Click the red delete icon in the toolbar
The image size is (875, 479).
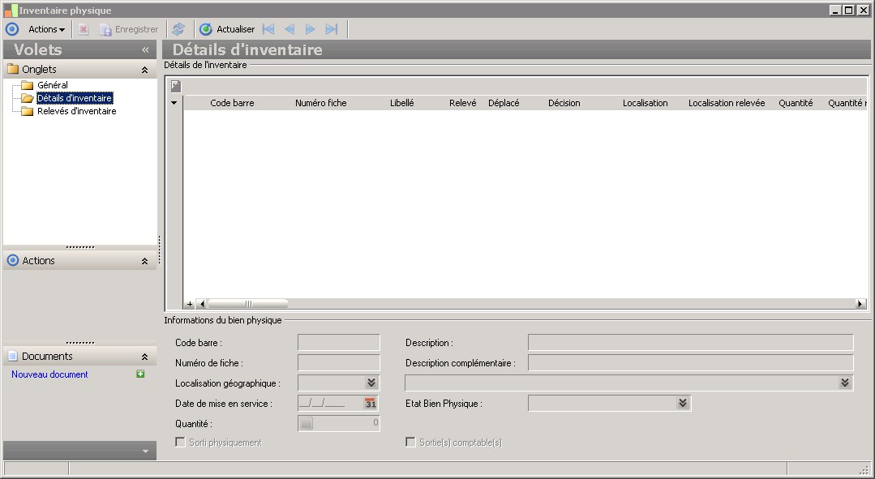[x=84, y=29]
